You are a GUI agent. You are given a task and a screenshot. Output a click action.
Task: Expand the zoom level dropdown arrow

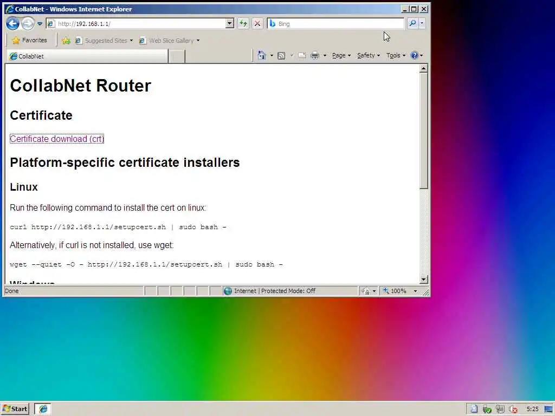click(x=416, y=291)
